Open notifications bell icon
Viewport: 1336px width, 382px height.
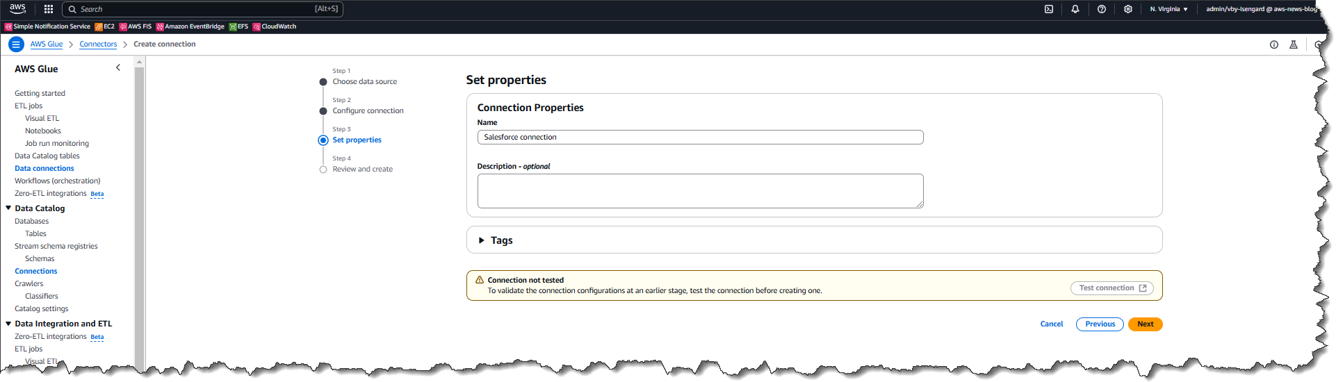click(x=1075, y=9)
